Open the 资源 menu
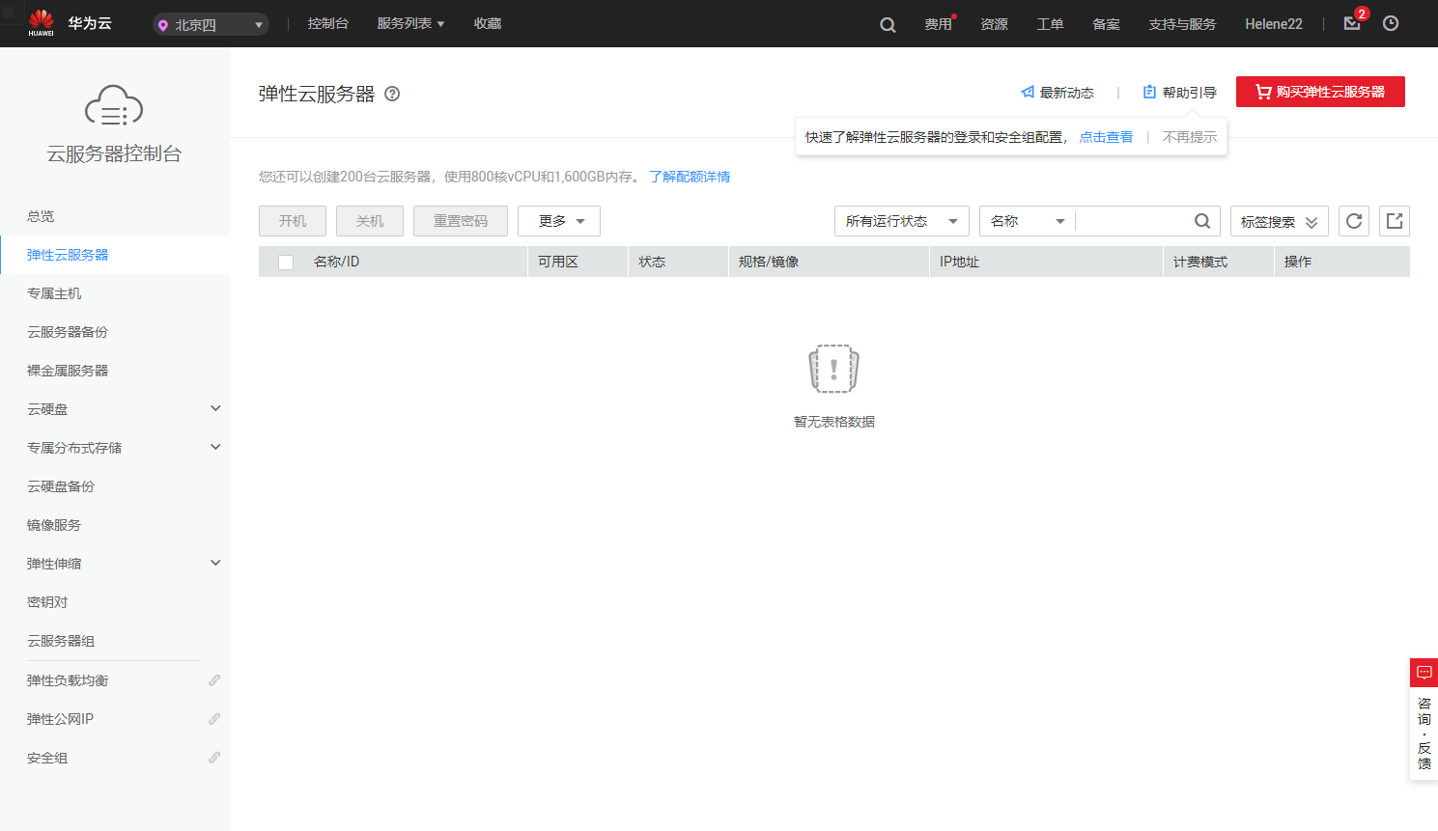Viewport: 1438px width, 831px height. coord(994,24)
